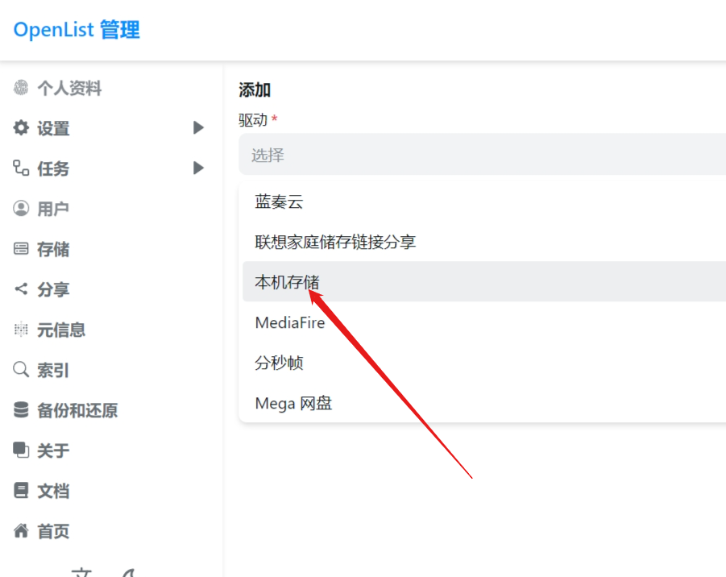Choose 蓝奏云 in the driver list
Screen dimensions: 726x577
point(280,201)
